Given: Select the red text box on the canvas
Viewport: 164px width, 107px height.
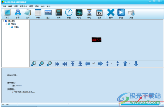Looking at the screenshot, I should pos(96,40).
